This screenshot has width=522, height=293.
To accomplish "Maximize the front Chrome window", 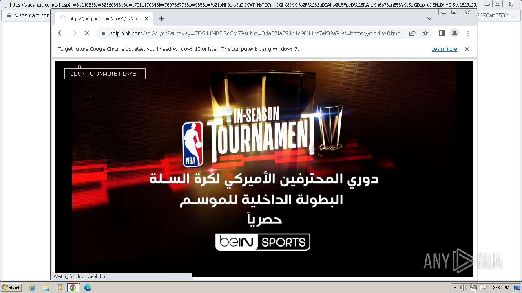I will [x=454, y=12].
